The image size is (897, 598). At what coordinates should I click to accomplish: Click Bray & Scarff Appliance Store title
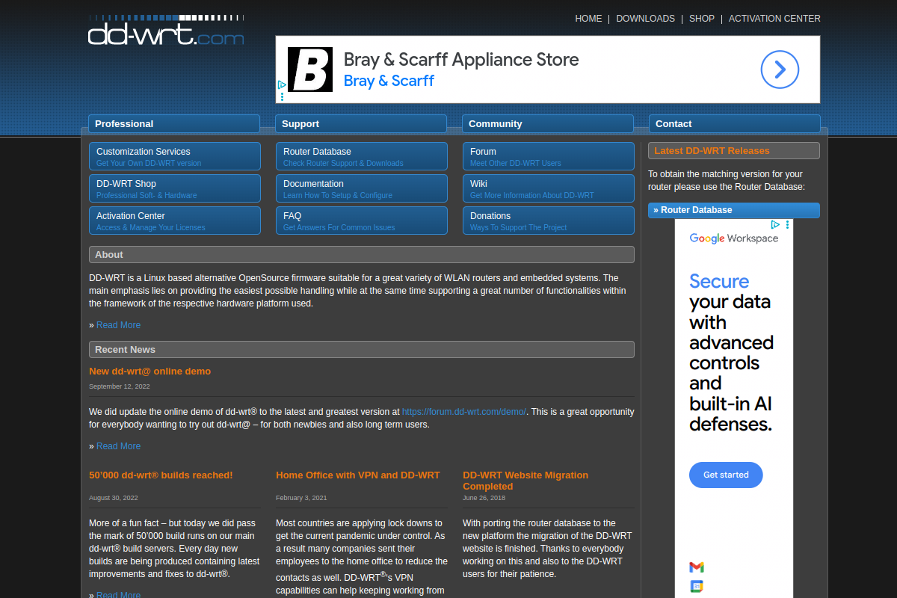(461, 60)
